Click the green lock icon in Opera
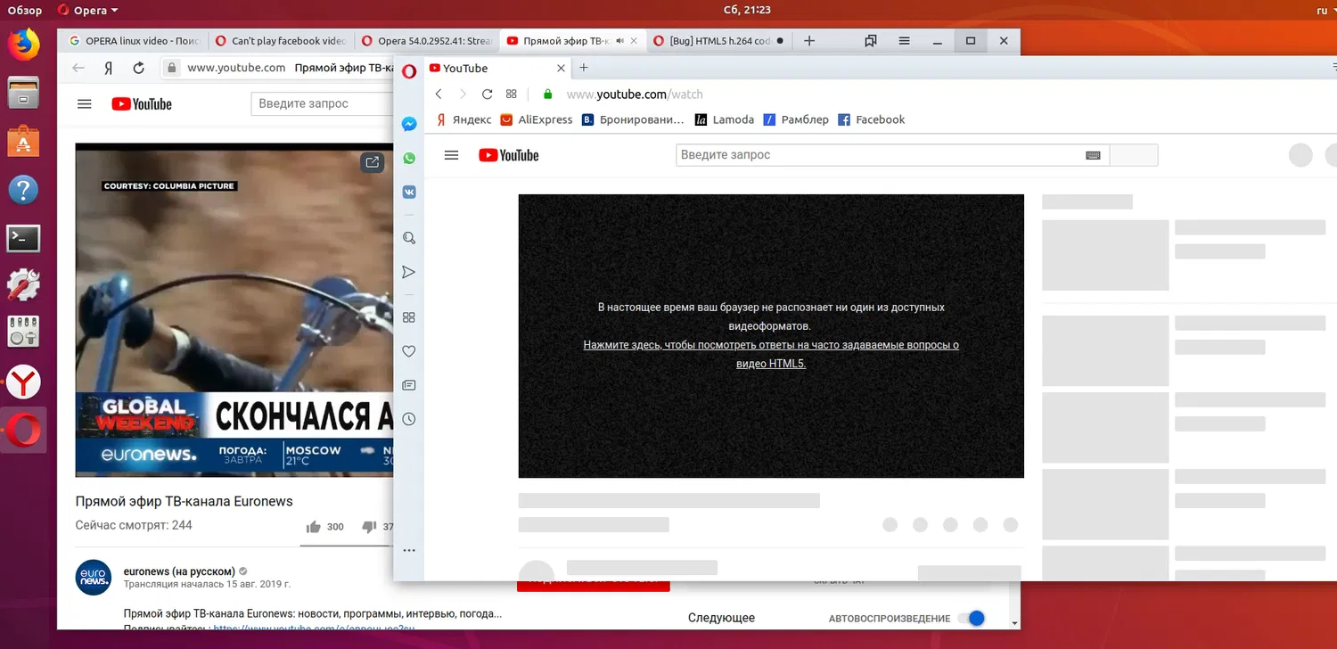1337x649 pixels. pyautogui.click(x=547, y=94)
